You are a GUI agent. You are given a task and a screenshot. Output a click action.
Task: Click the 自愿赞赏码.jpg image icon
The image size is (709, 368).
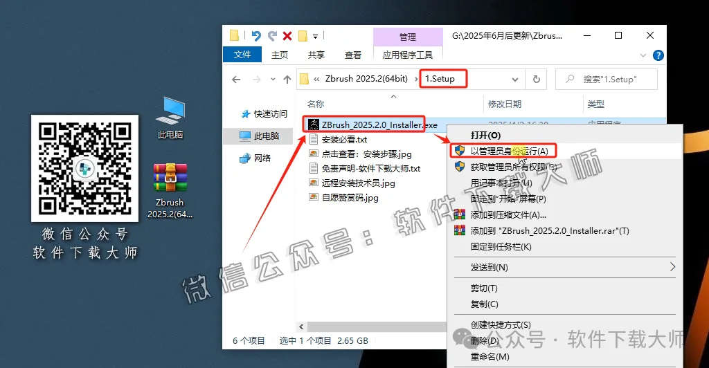(314, 197)
